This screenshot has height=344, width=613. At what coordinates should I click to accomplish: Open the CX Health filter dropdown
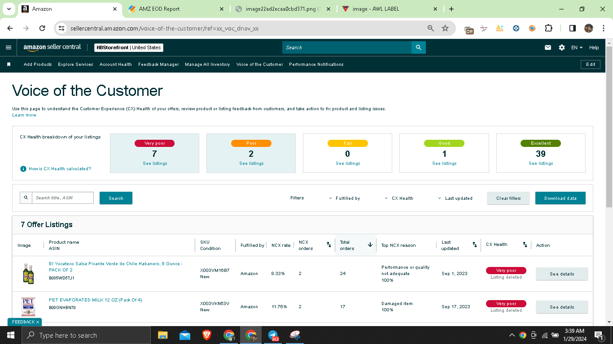point(399,198)
